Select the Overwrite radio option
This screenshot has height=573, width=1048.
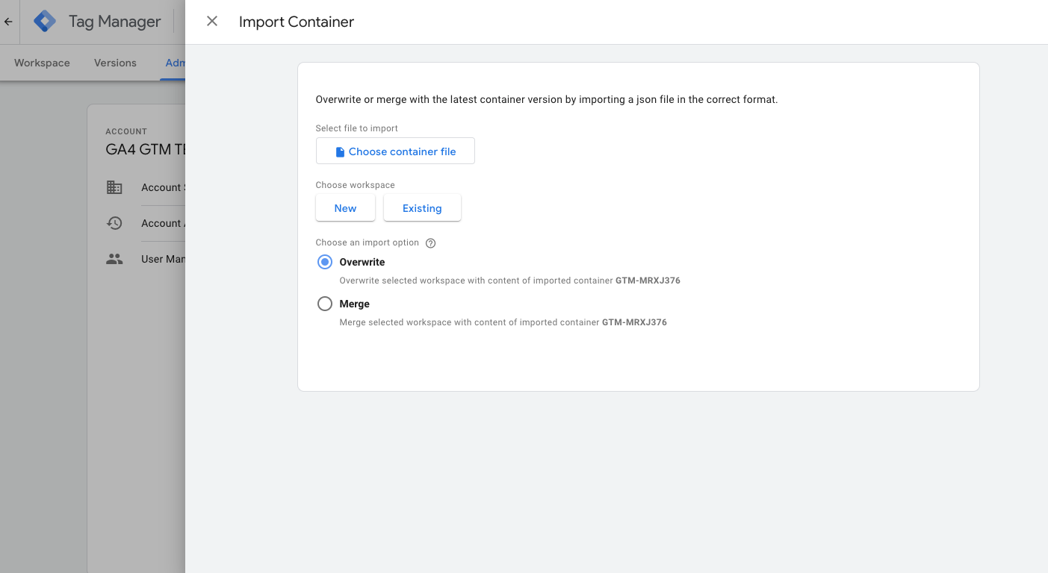click(325, 262)
